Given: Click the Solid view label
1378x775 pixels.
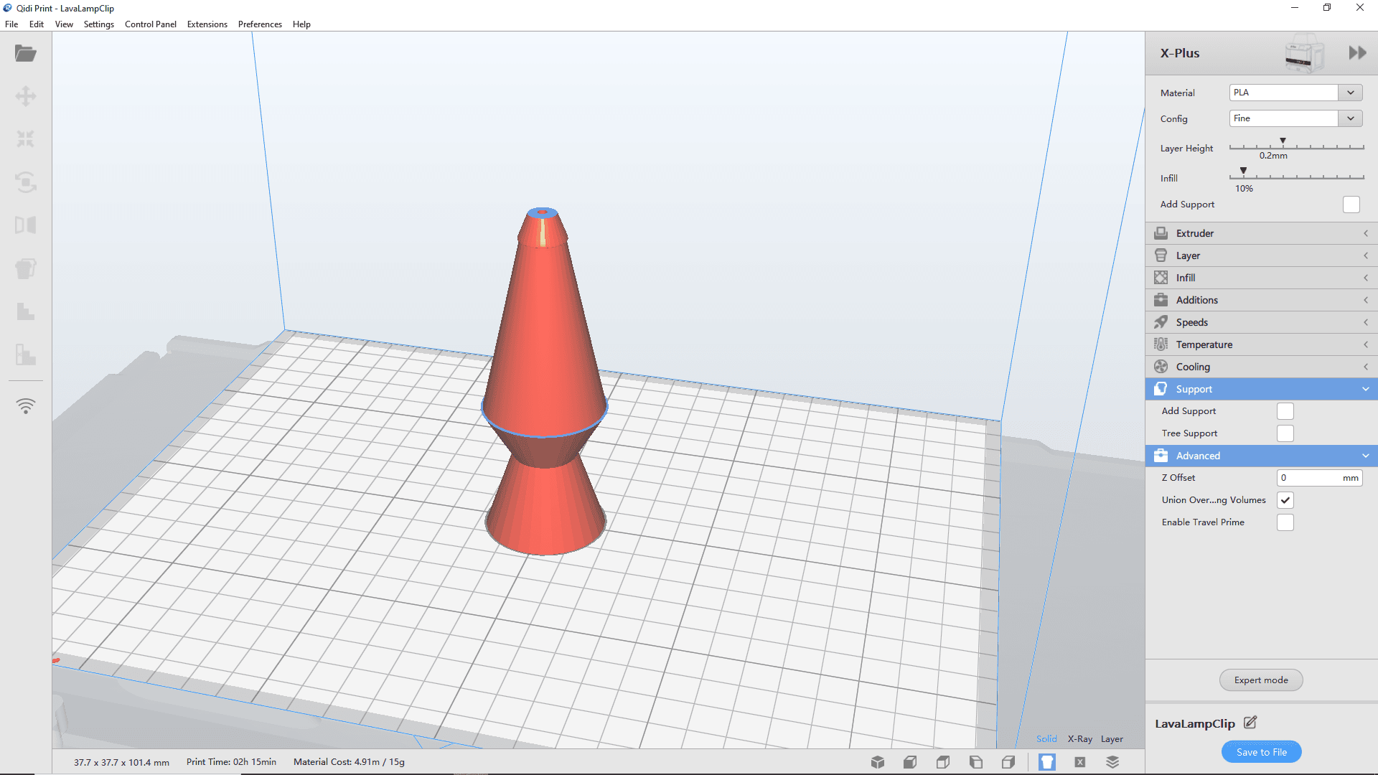Looking at the screenshot, I should point(1046,739).
